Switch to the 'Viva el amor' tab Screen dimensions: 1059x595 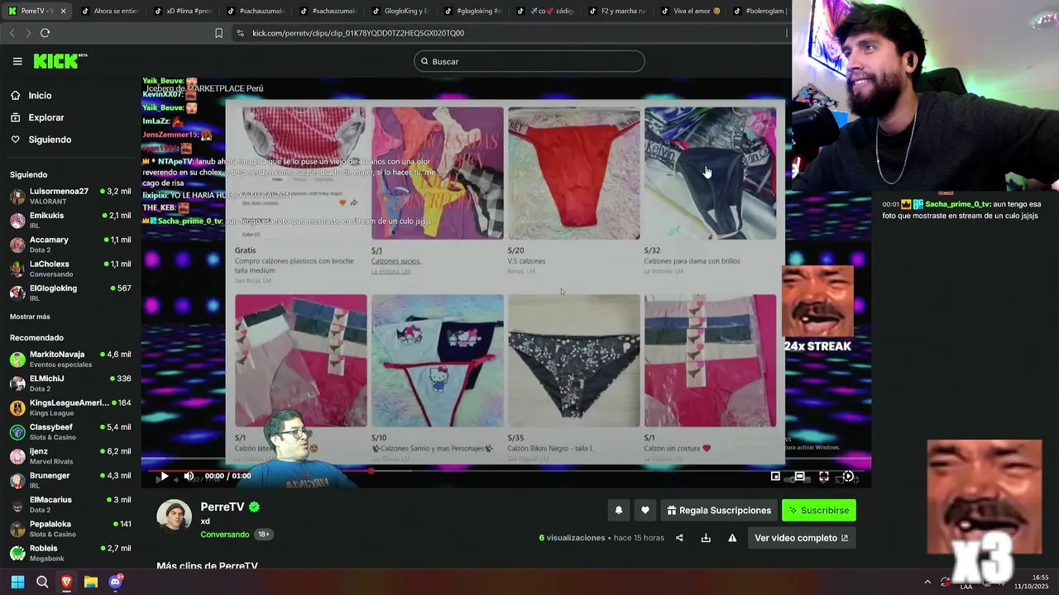click(x=689, y=11)
